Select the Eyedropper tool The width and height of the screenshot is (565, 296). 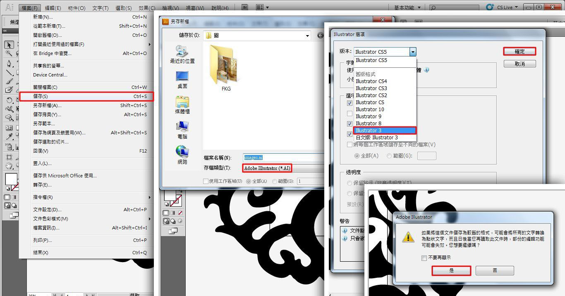coord(9,136)
